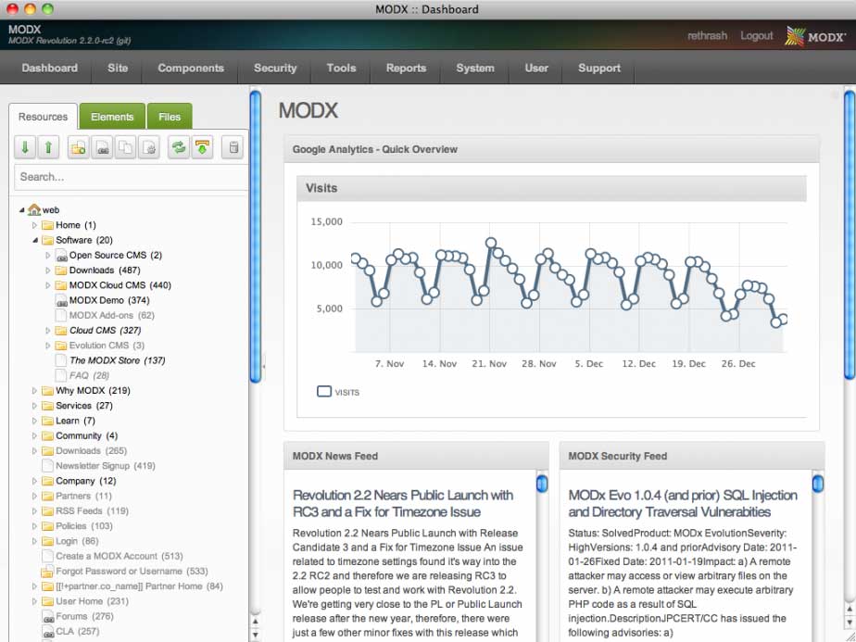Select the Policies (103) tree row
Image resolution: width=856 pixels, height=642 pixels.
click(x=84, y=526)
